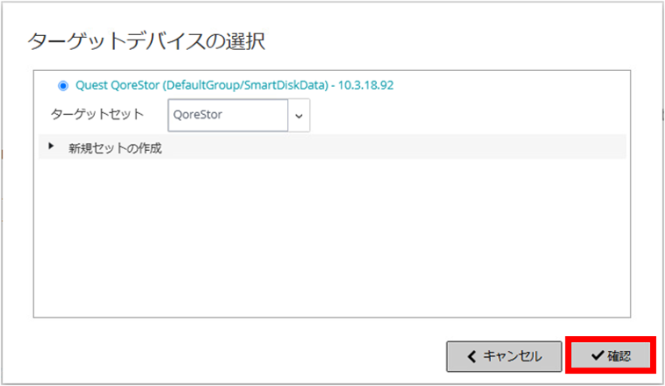Select the Quest QoreStor radio button
Viewport: 665px width, 386px height.
tap(63, 86)
